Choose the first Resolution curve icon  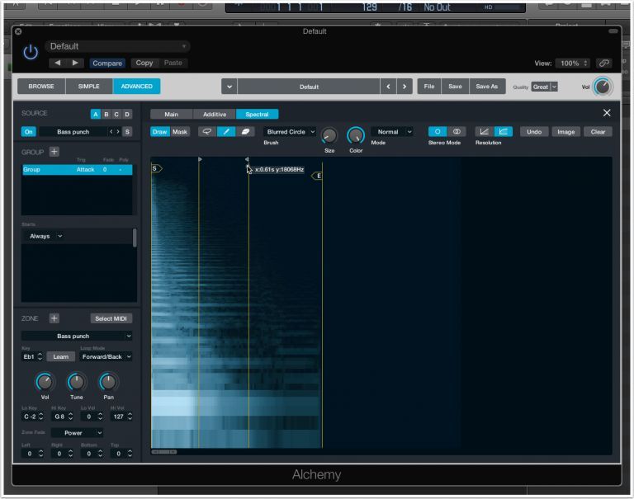pos(484,132)
